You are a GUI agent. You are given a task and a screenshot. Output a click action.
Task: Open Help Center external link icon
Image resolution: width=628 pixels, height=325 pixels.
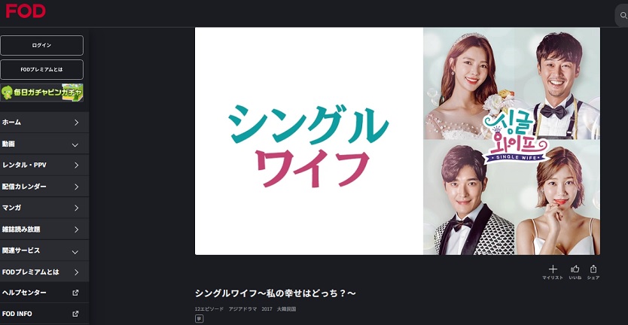(x=75, y=293)
